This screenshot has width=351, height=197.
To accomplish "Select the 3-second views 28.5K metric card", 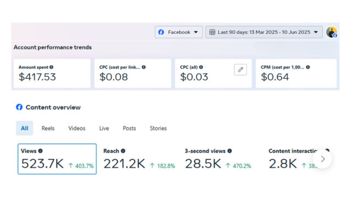I will [x=218, y=159].
